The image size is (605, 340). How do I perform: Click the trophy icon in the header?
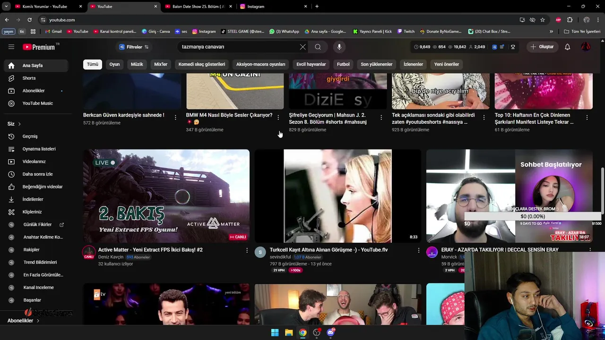[513, 47]
